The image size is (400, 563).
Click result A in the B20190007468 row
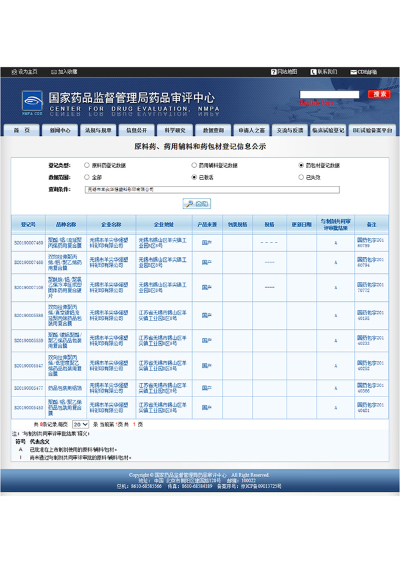pos(336,263)
